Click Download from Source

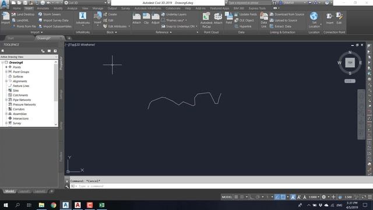click(x=287, y=14)
